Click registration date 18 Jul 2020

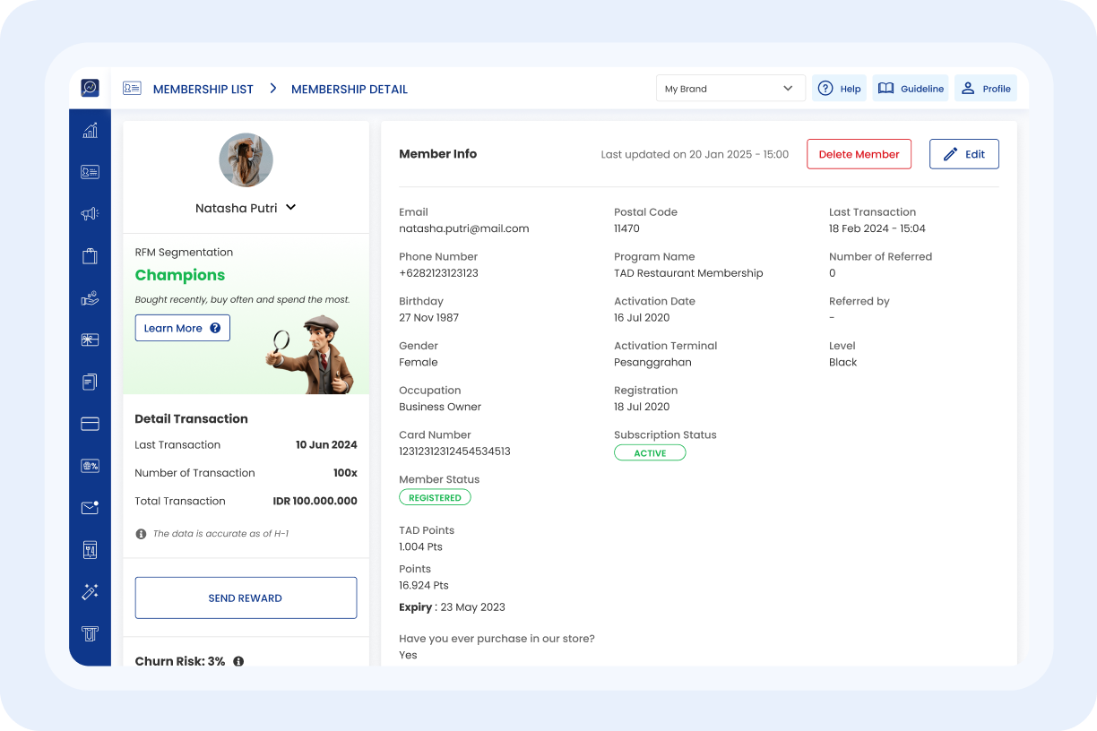pyautogui.click(x=642, y=407)
